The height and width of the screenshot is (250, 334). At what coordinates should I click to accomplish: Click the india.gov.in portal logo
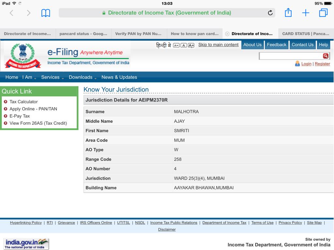[26, 244]
